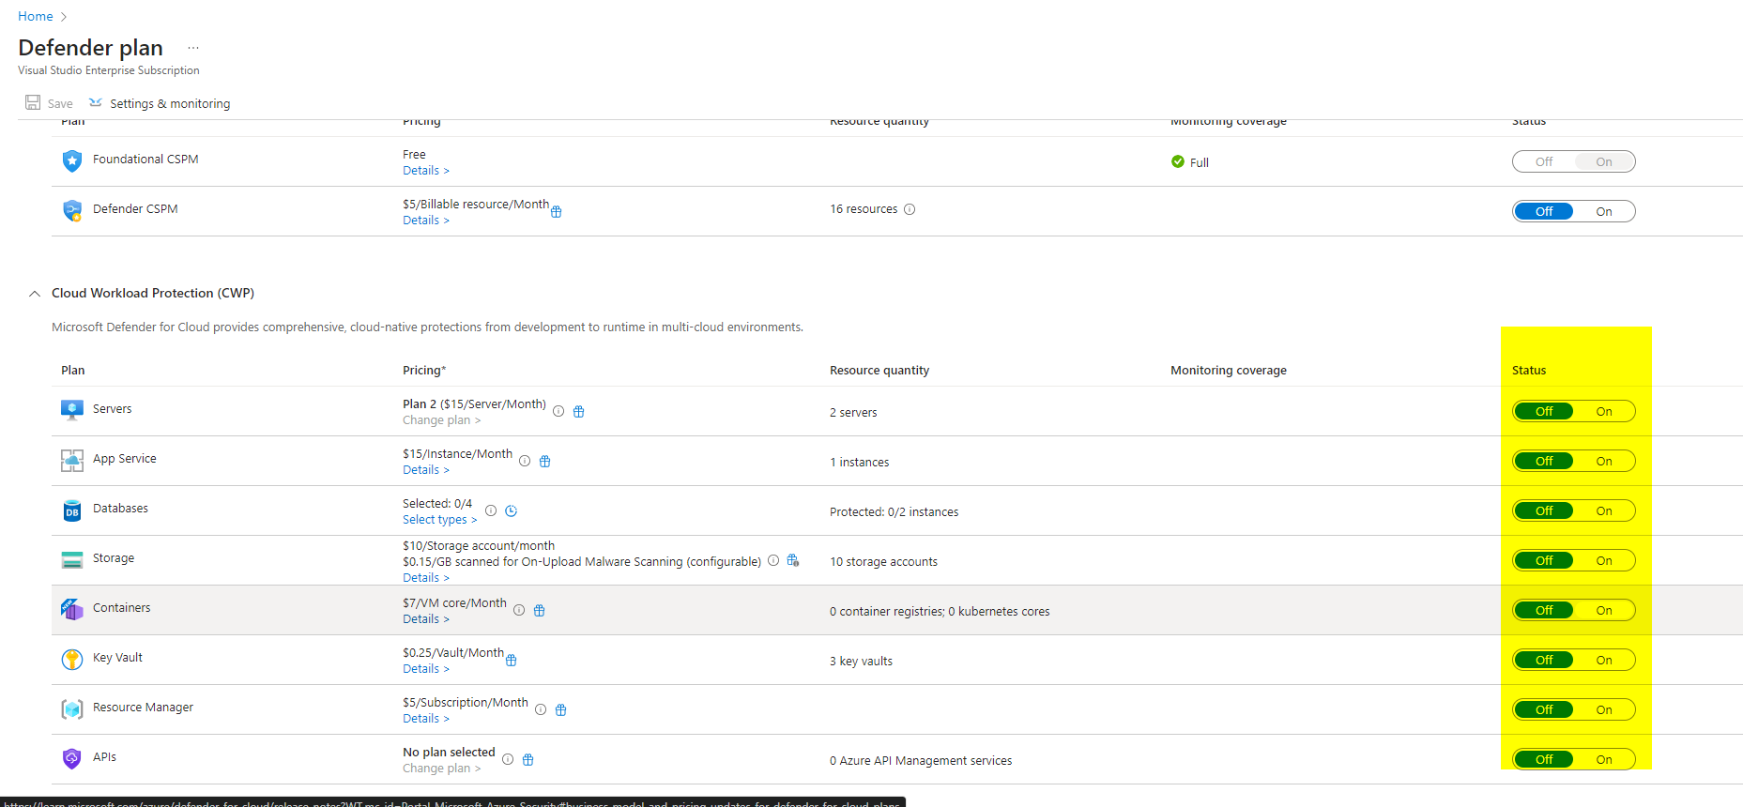Click the Full monitoring coverage indicator

[1189, 162]
